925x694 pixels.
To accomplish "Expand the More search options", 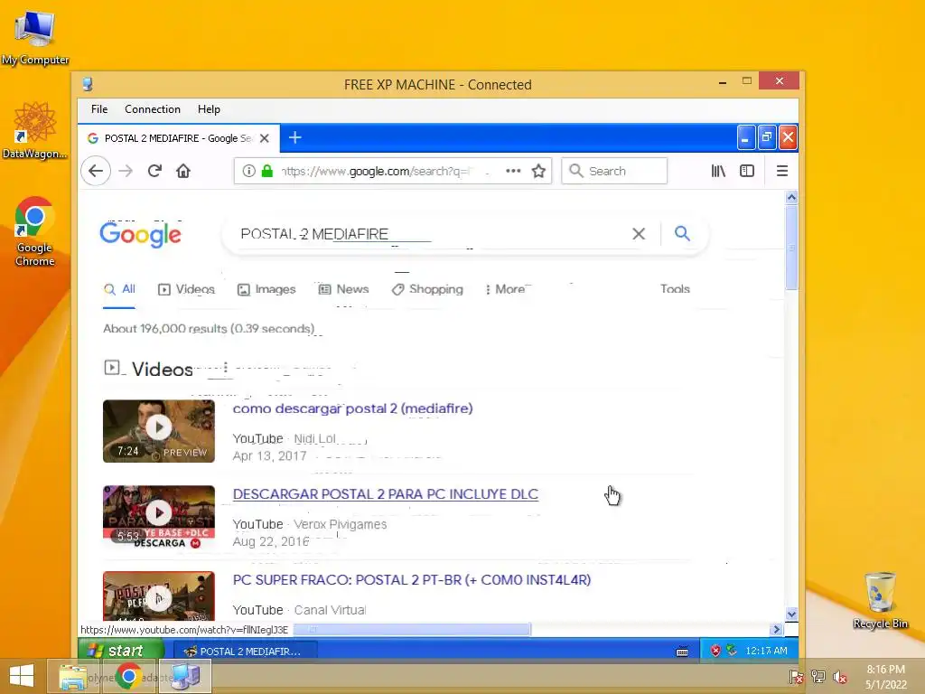I will [x=505, y=289].
